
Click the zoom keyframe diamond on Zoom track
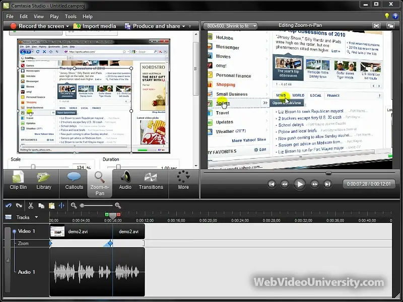[110, 243]
